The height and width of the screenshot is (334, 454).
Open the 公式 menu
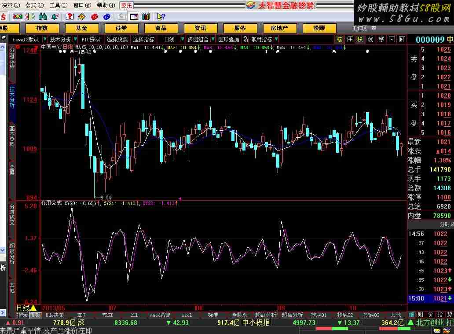tap(35, 5)
